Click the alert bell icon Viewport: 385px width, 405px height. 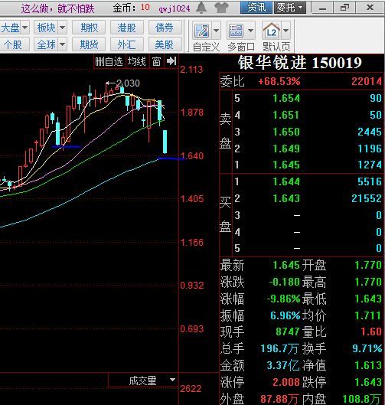click(x=201, y=7)
